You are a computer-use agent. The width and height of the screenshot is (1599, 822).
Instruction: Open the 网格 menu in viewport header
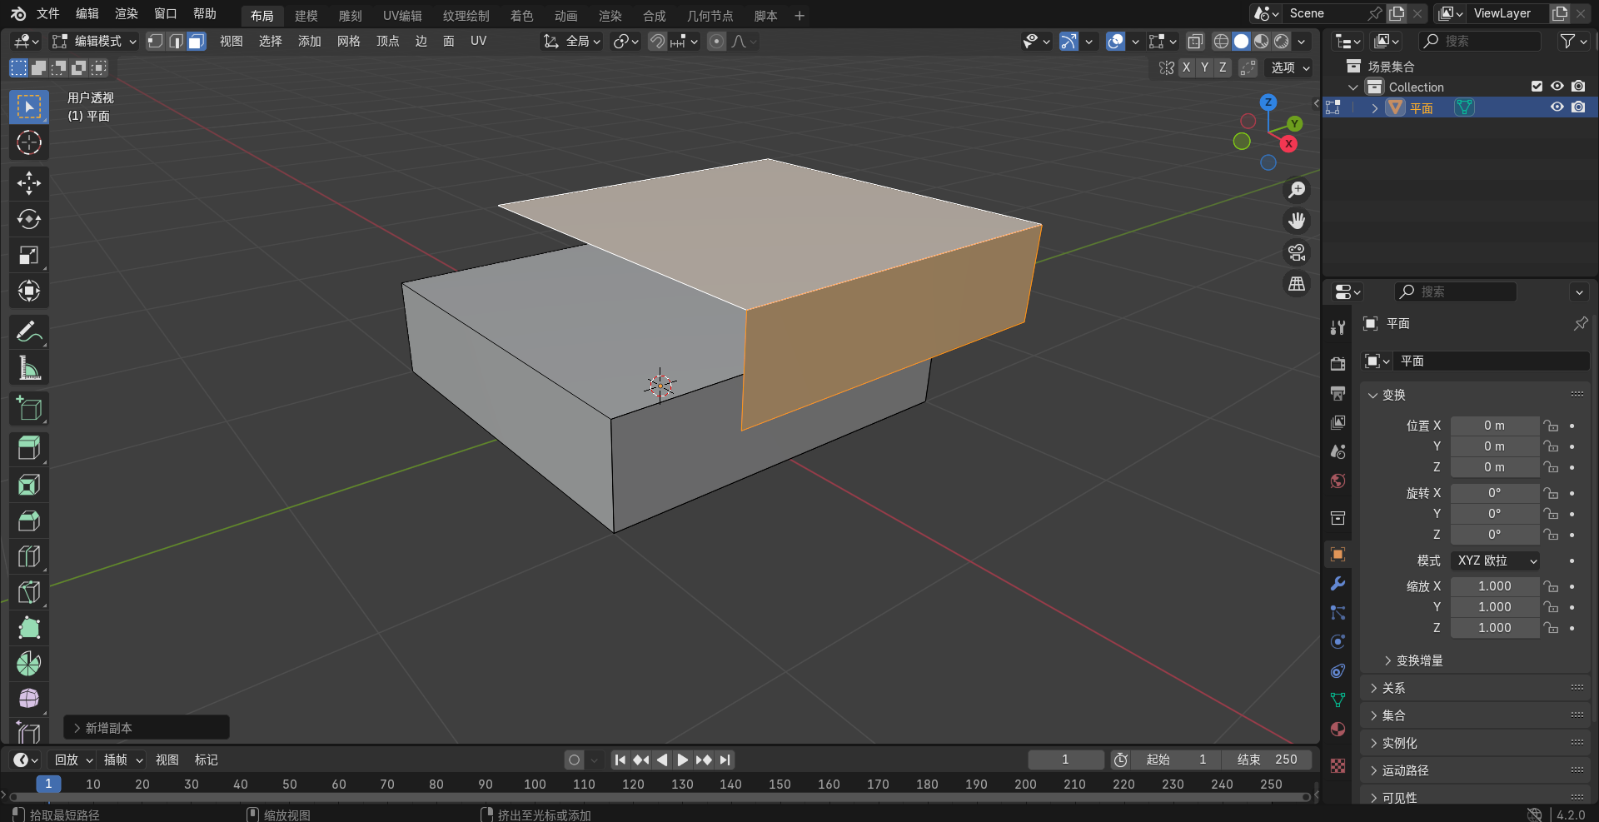[x=348, y=41]
